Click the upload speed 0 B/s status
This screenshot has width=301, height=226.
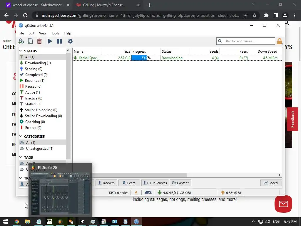(231, 192)
